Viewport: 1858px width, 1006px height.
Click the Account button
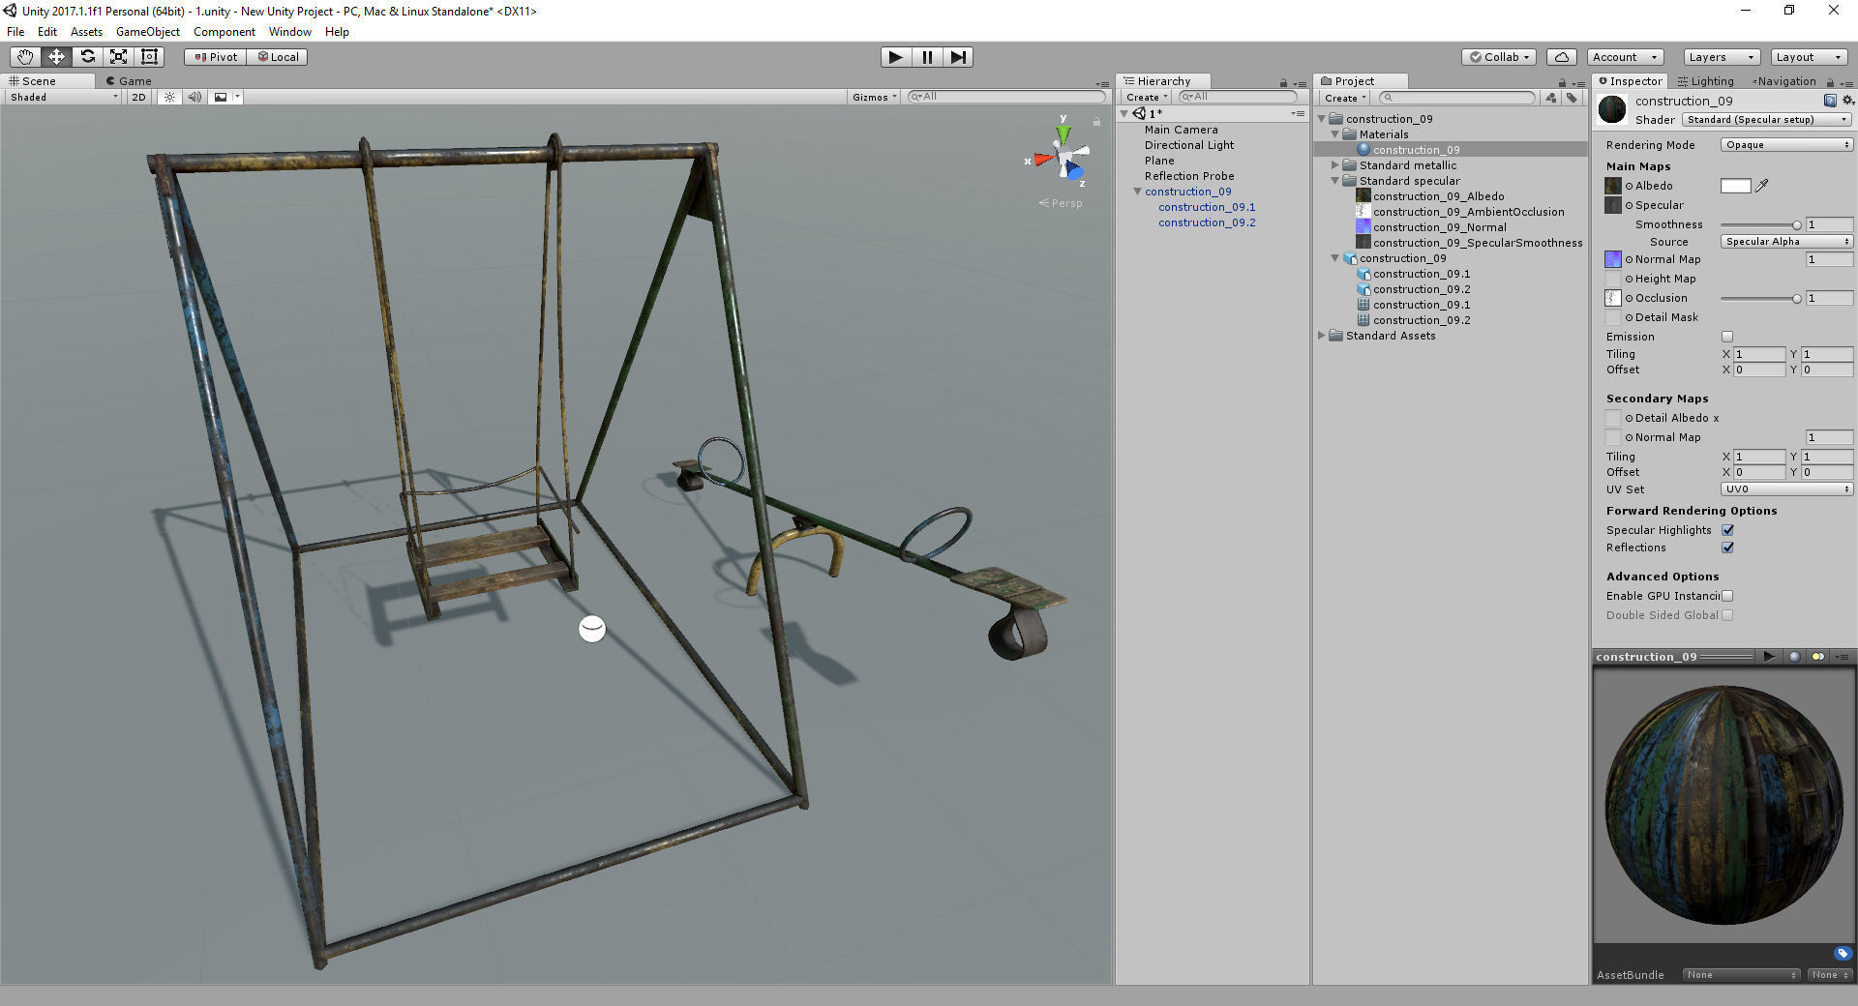click(x=1625, y=57)
